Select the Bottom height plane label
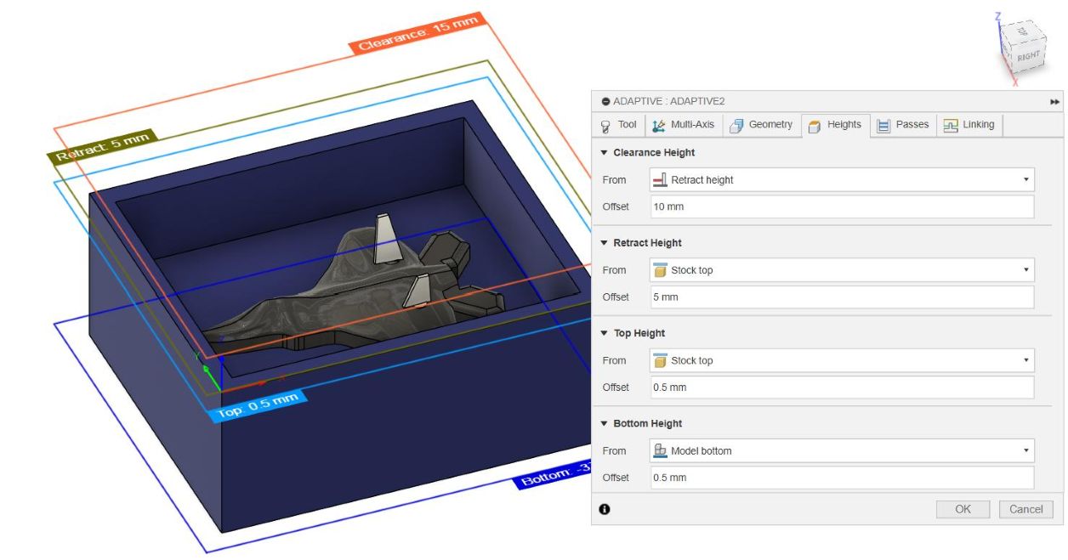The height and width of the screenshot is (560, 1068). [553, 476]
